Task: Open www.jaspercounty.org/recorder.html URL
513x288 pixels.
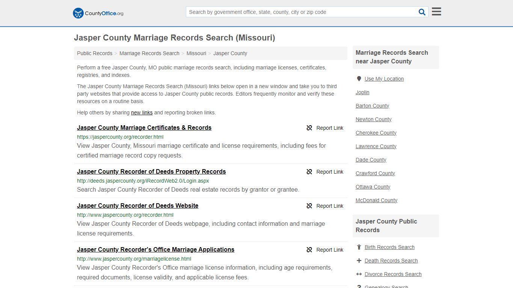Action: coord(125,215)
